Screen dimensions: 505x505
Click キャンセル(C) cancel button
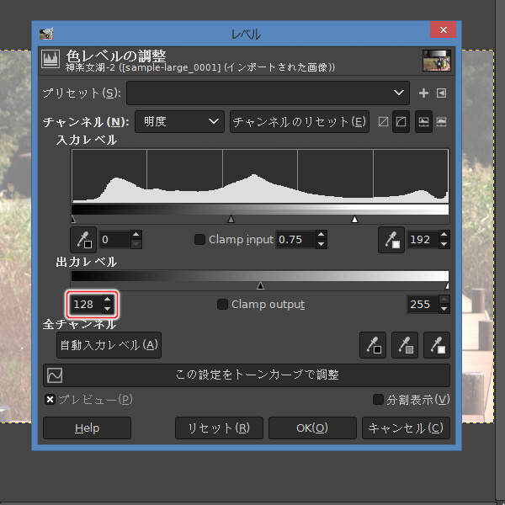[x=406, y=428]
